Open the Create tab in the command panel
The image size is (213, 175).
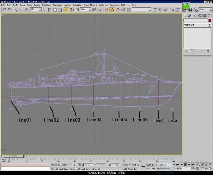[x=185, y=15]
